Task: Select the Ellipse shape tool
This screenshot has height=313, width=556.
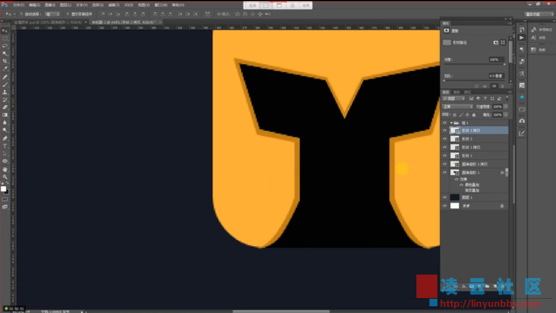Action: click(x=5, y=161)
